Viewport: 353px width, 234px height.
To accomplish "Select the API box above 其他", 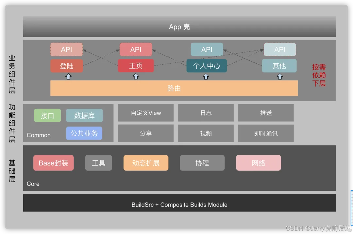I will [279, 49].
